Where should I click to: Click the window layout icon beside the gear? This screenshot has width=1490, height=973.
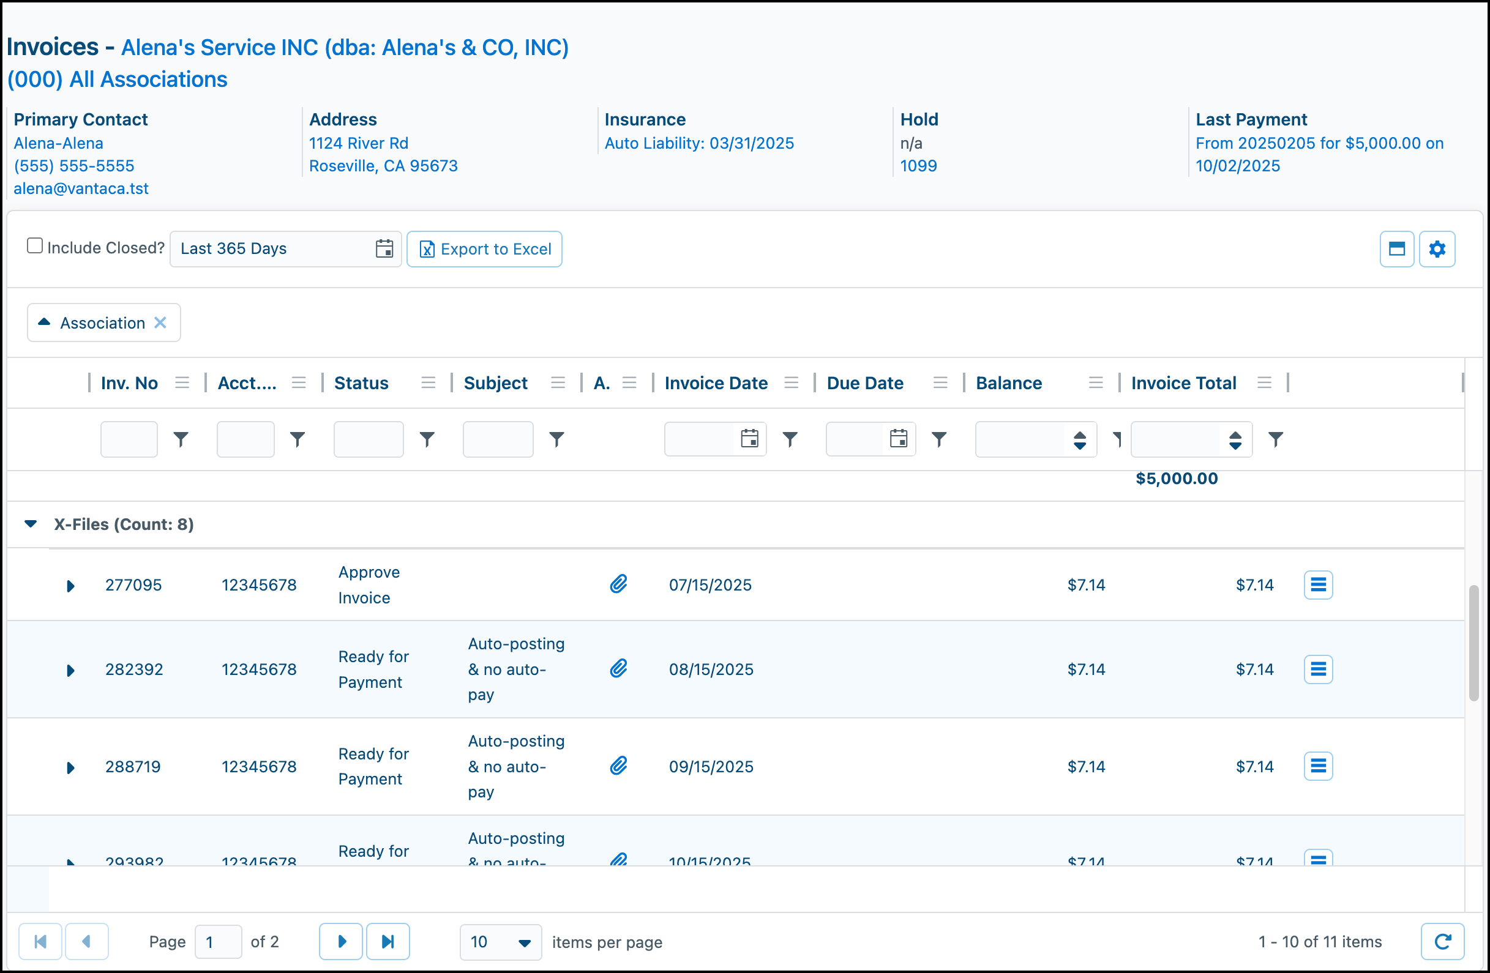pyautogui.click(x=1397, y=249)
